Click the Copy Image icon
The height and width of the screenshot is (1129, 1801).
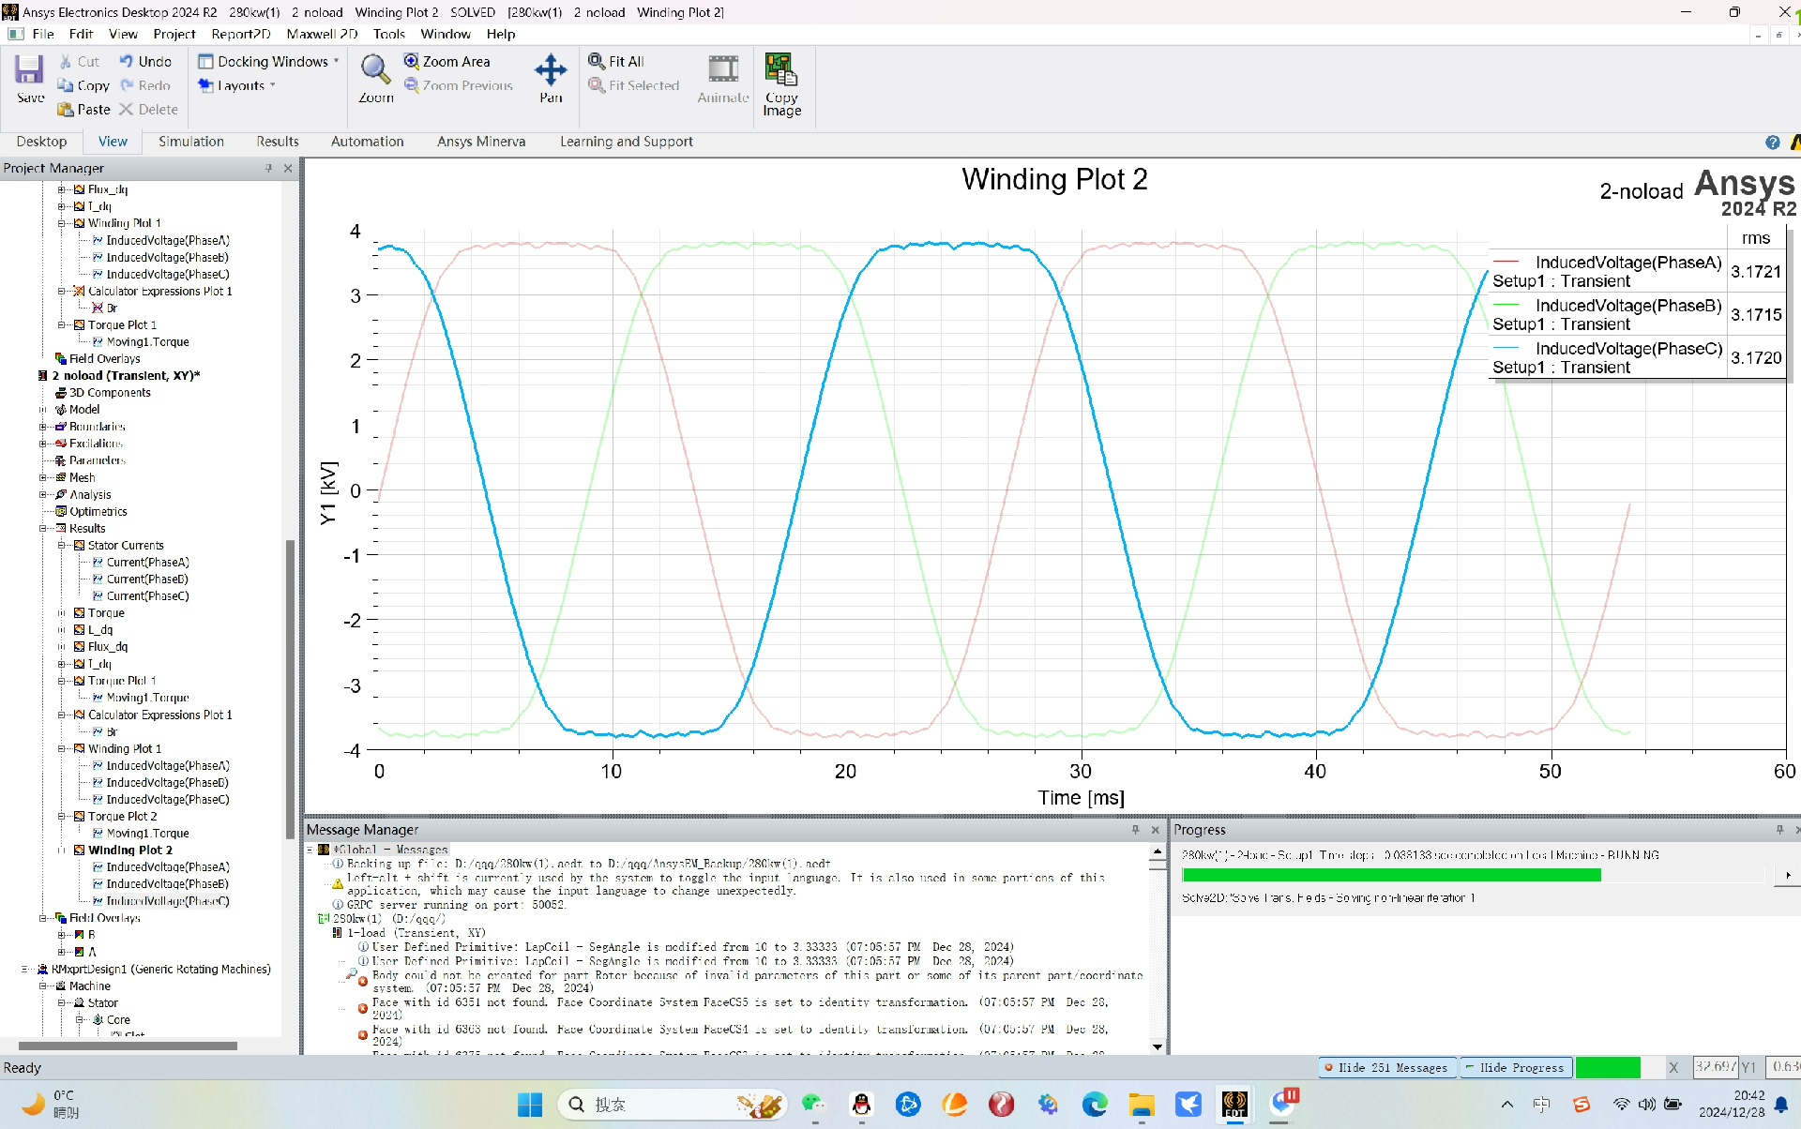click(x=780, y=71)
